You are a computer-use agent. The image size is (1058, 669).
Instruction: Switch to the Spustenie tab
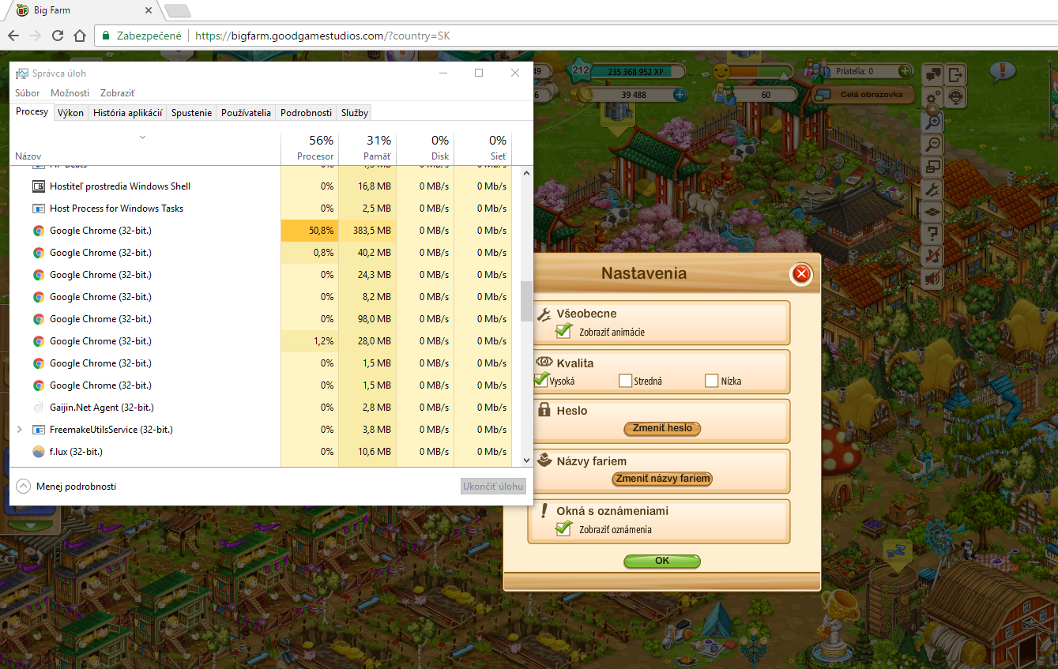pos(192,113)
